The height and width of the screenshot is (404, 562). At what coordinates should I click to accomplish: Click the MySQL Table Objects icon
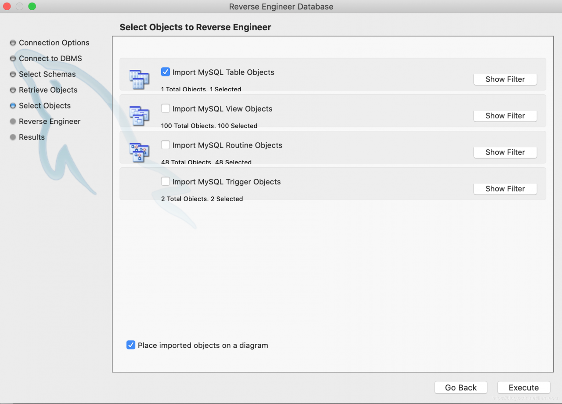click(x=139, y=79)
